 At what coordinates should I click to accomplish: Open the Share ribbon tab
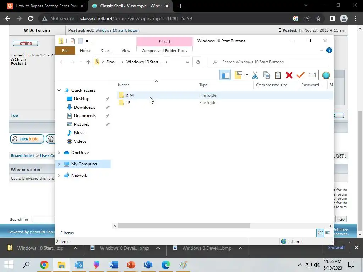coord(106,51)
